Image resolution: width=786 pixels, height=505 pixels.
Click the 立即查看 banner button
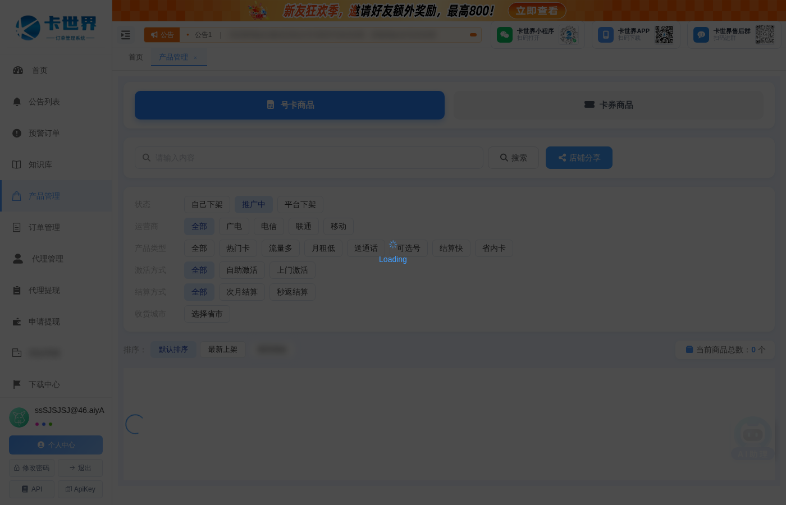click(x=537, y=11)
